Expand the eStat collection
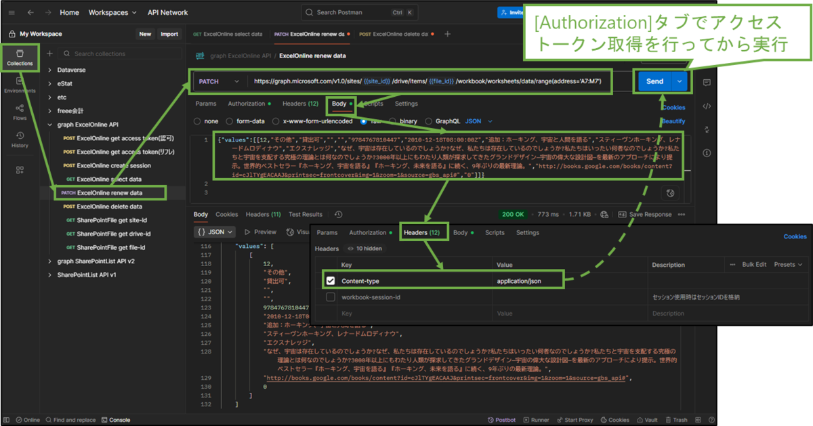This screenshot has width=813, height=426. click(x=49, y=83)
